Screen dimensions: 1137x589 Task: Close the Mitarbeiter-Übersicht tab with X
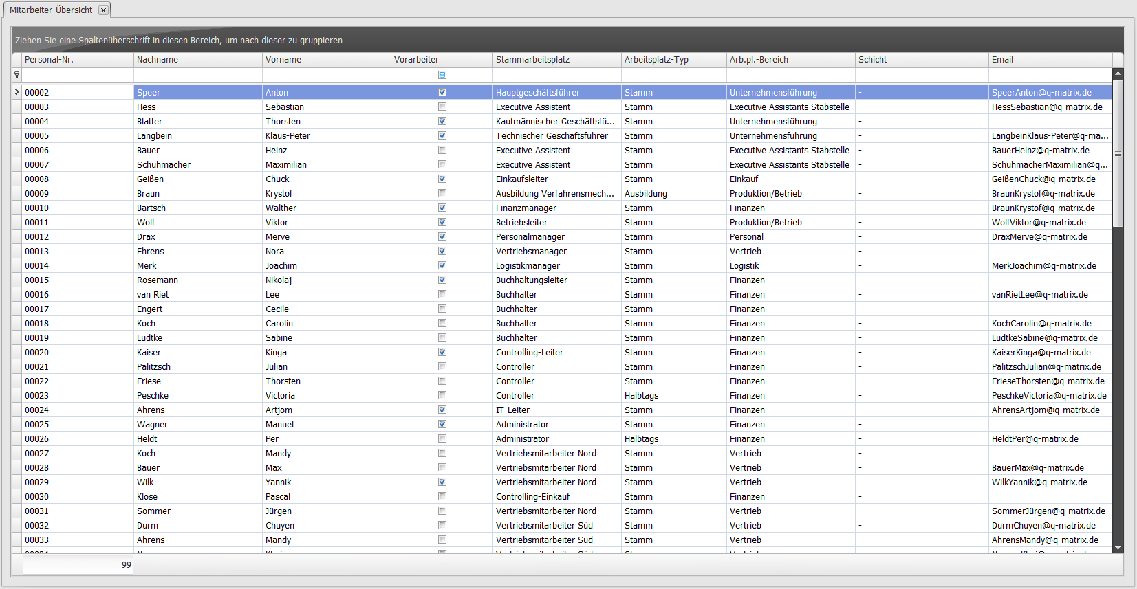(x=103, y=10)
